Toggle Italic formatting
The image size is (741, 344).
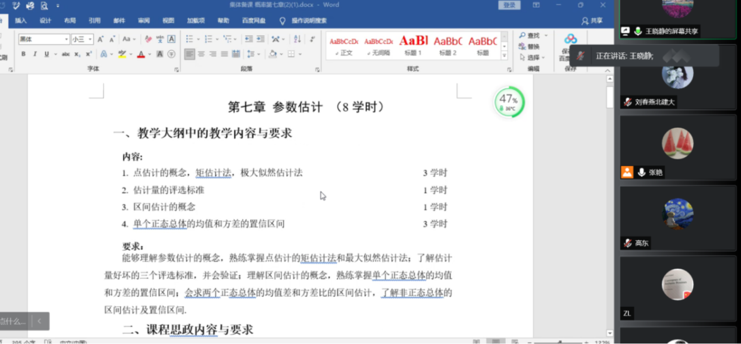[x=35, y=54]
